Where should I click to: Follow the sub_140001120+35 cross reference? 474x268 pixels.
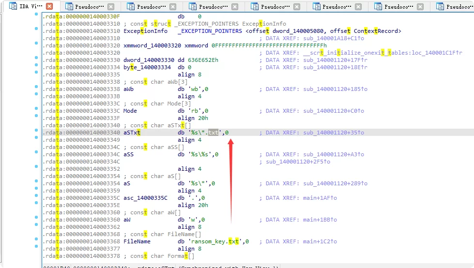click(333, 133)
